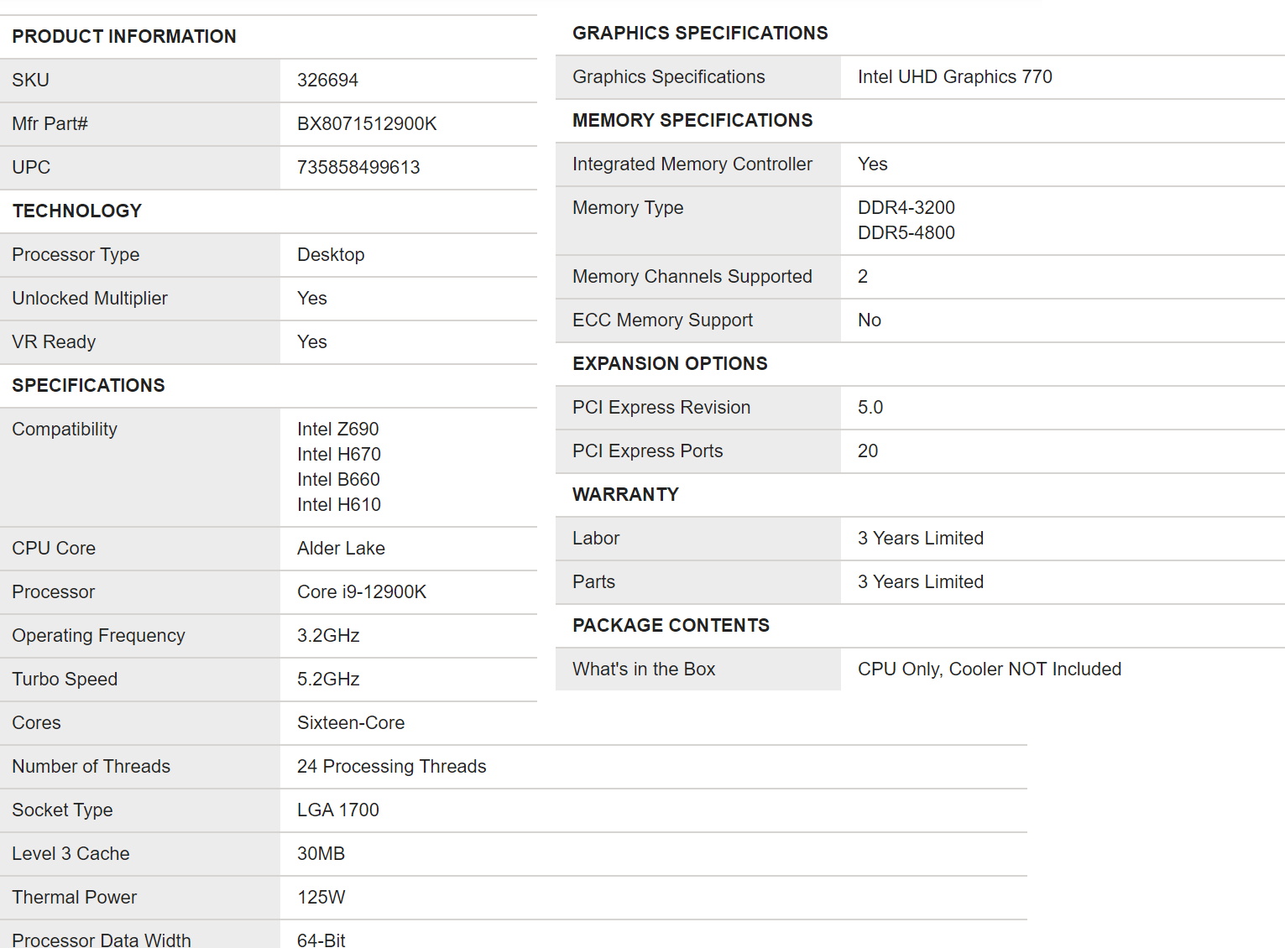Select the 24 Processing Threads value
Screen dimensions: 1285x948
391,767
